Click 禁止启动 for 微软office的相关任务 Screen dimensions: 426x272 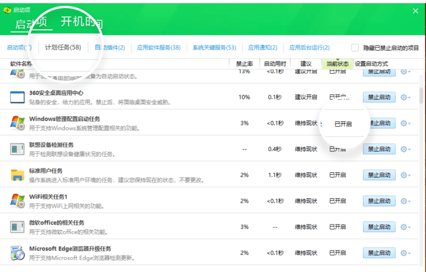379,227
